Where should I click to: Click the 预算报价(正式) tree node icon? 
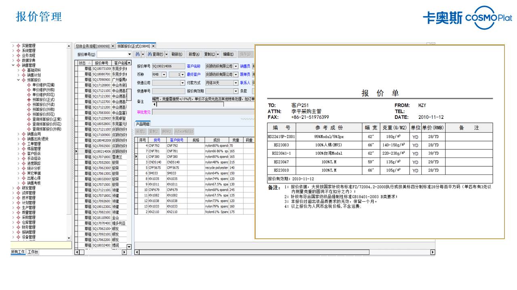click(x=29, y=99)
